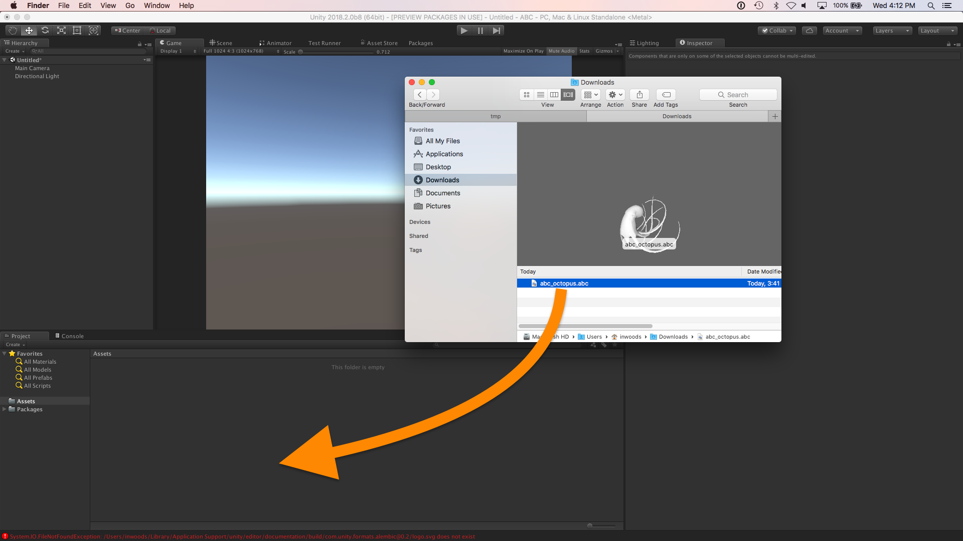Click the Pause button in toolbar
The image size is (963, 541).
481,31
